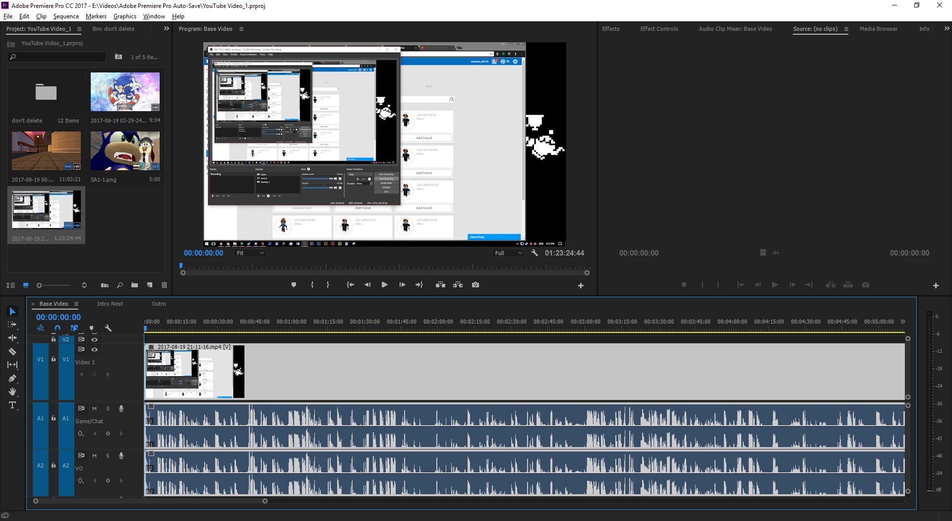This screenshot has width=952, height=521.
Task: Step back one frame in Program monitor
Action: point(367,285)
